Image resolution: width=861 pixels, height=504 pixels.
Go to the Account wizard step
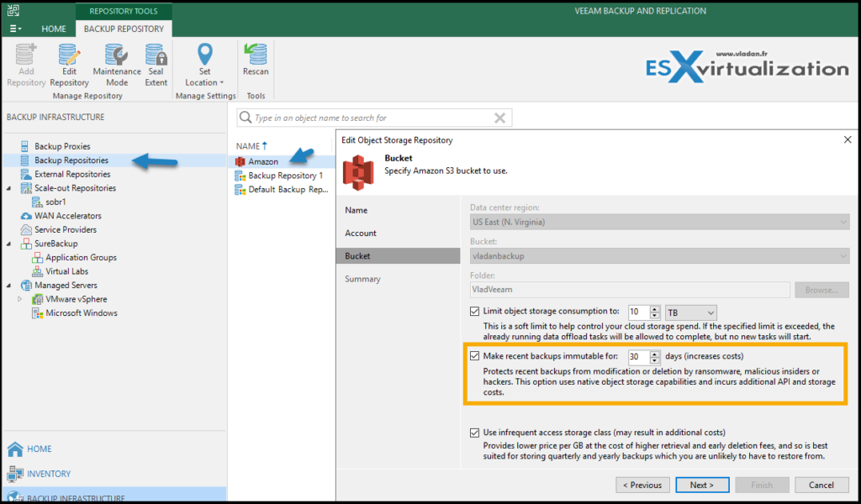(x=361, y=233)
